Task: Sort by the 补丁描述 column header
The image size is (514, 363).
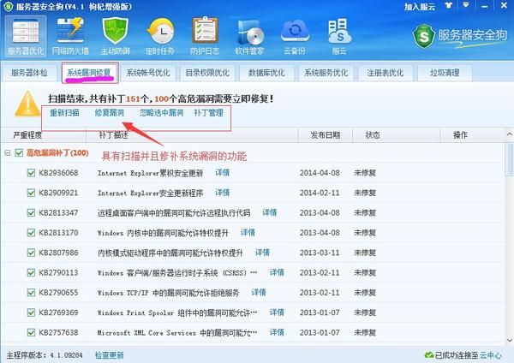Action: 192,135
